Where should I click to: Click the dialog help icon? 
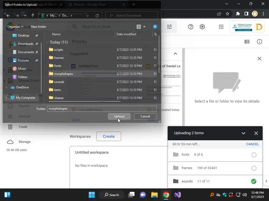(155, 27)
